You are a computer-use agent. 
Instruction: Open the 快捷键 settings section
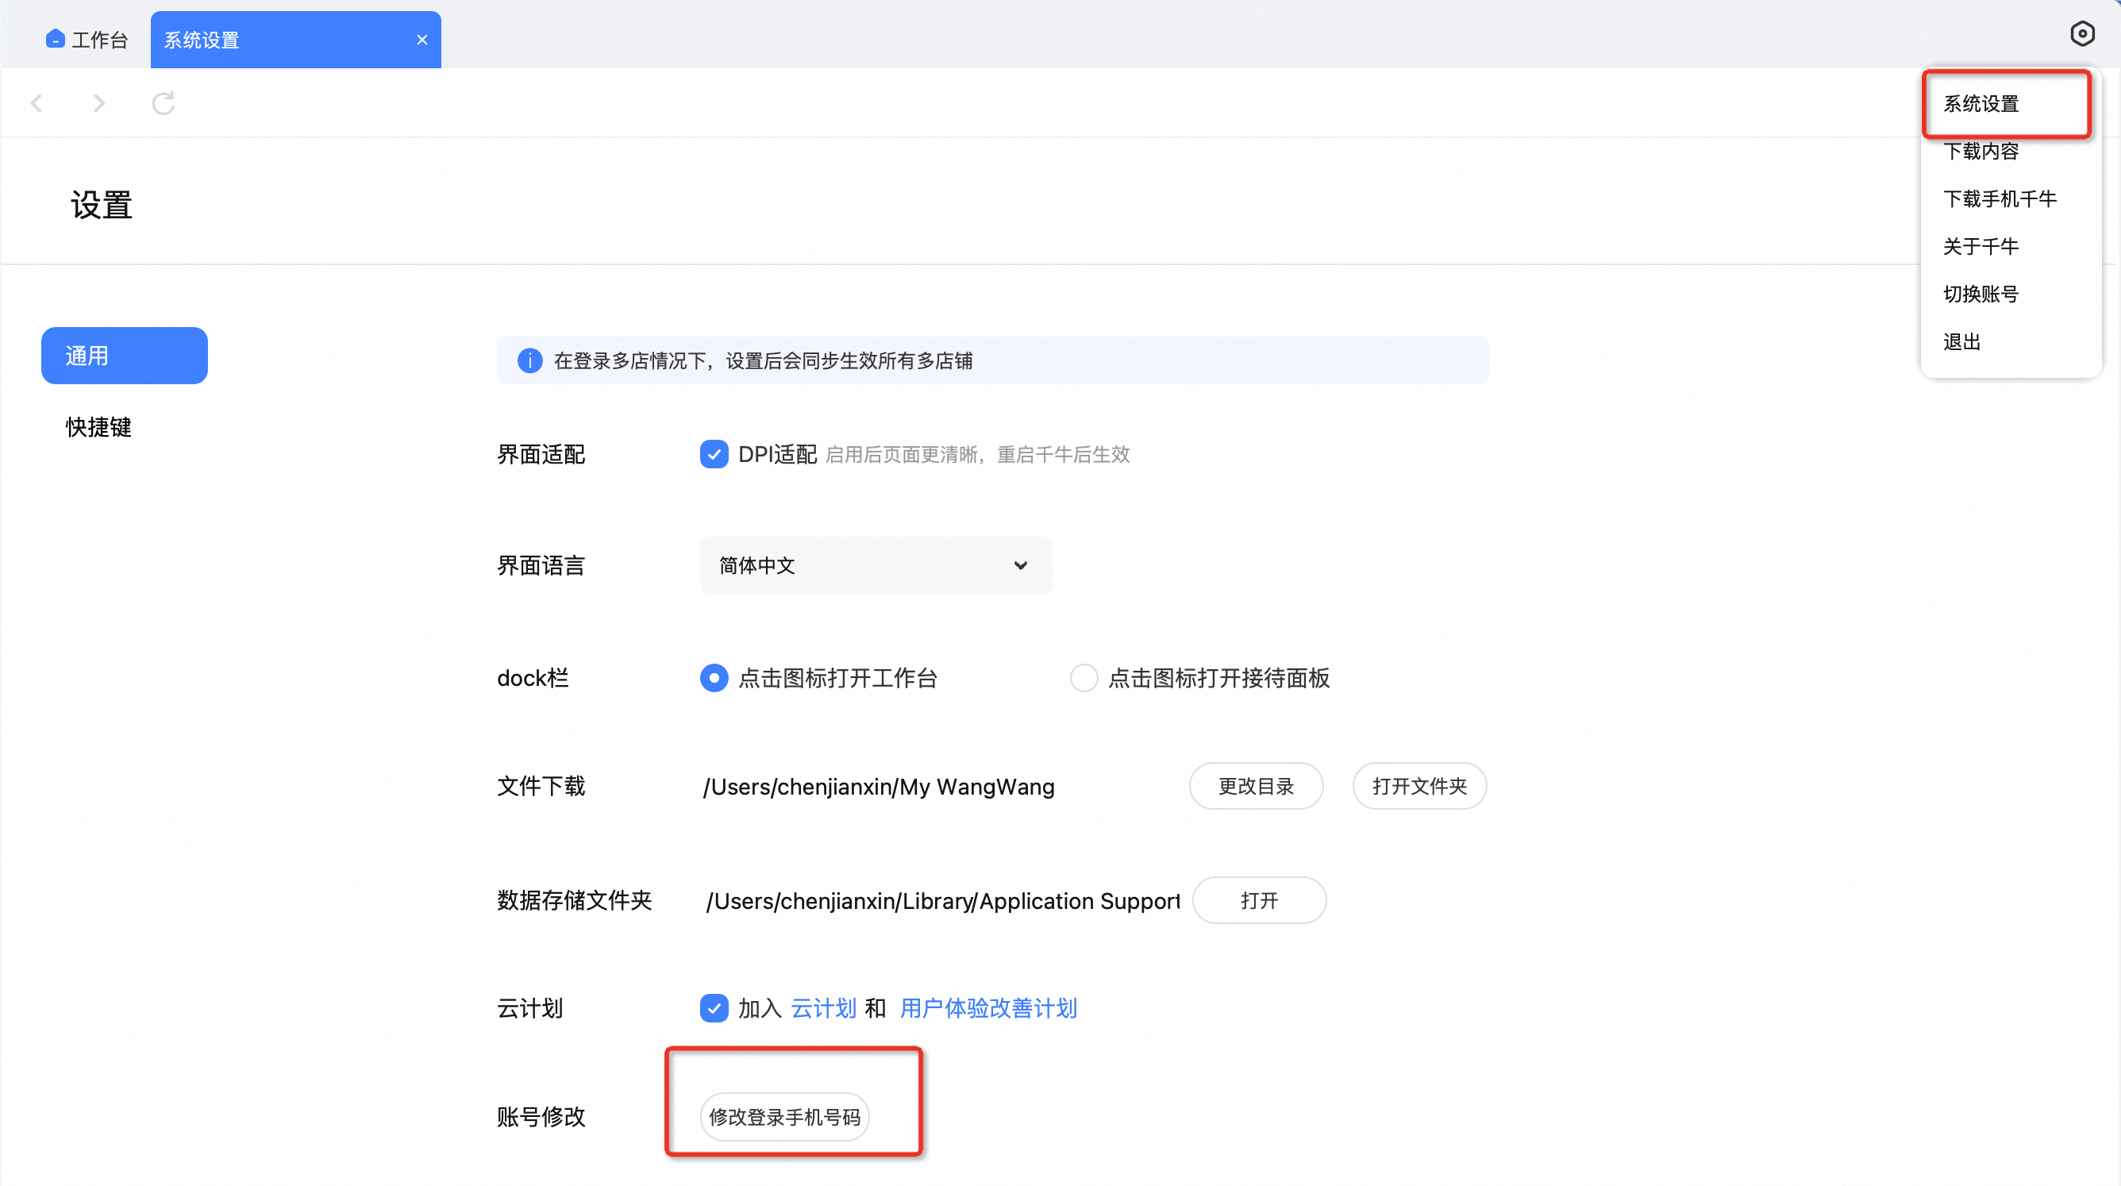(98, 426)
